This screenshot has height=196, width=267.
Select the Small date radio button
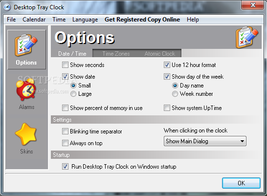click(73, 86)
